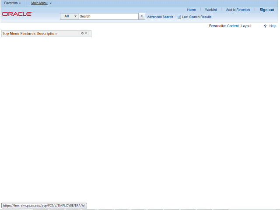Sign out of the portal
280x210 pixels.
click(267, 10)
